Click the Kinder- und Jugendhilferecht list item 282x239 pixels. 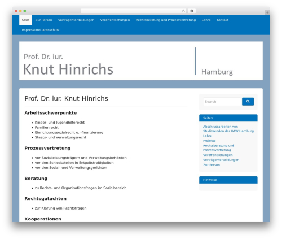point(60,123)
